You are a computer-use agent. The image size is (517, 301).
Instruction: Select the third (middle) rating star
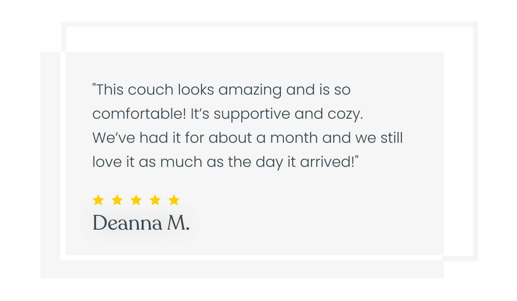pos(136,200)
